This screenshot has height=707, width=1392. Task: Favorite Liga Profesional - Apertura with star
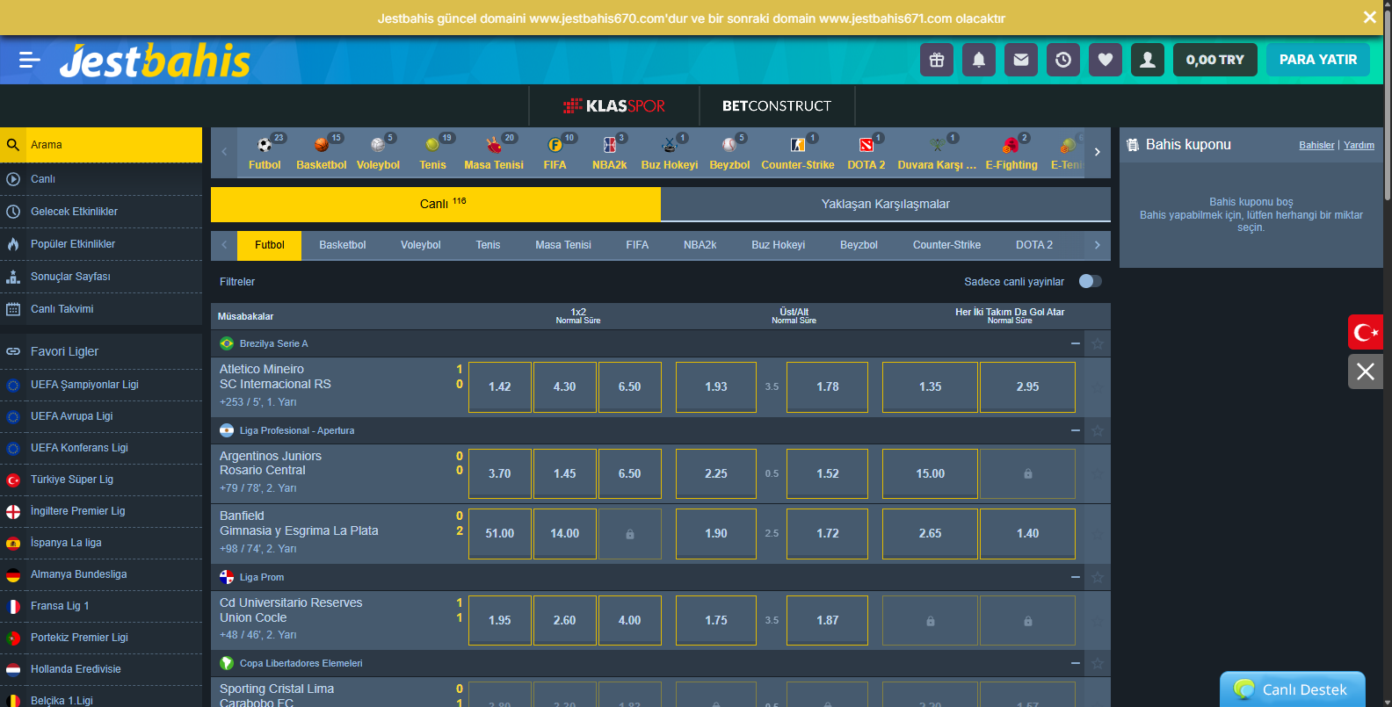1098,430
